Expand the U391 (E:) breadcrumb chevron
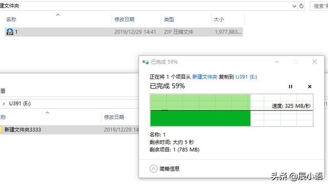The image size is (328, 186). [x=4, y=104]
